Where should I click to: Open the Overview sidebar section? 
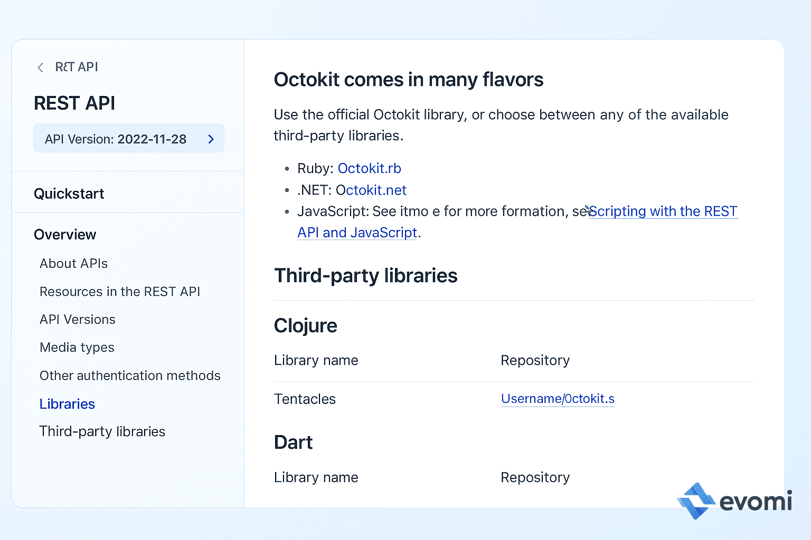(65, 235)
